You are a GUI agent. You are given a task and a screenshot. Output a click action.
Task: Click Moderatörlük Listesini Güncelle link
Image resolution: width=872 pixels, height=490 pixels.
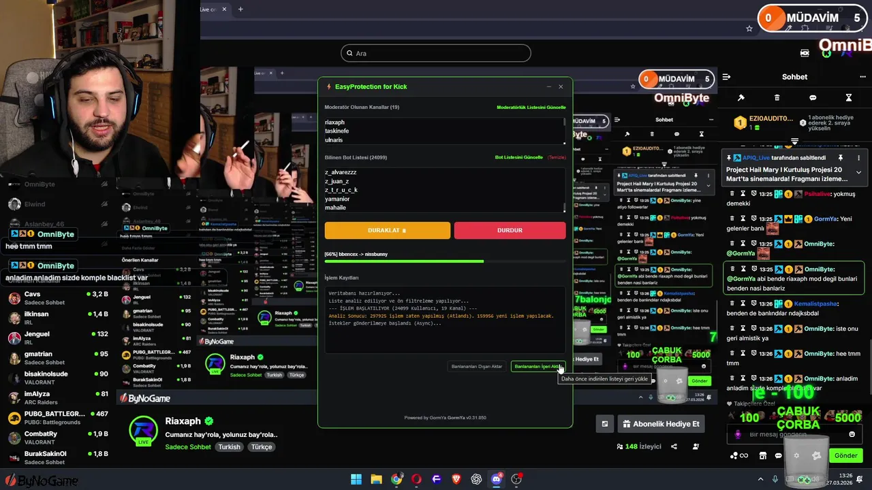[x=531, y=107]
